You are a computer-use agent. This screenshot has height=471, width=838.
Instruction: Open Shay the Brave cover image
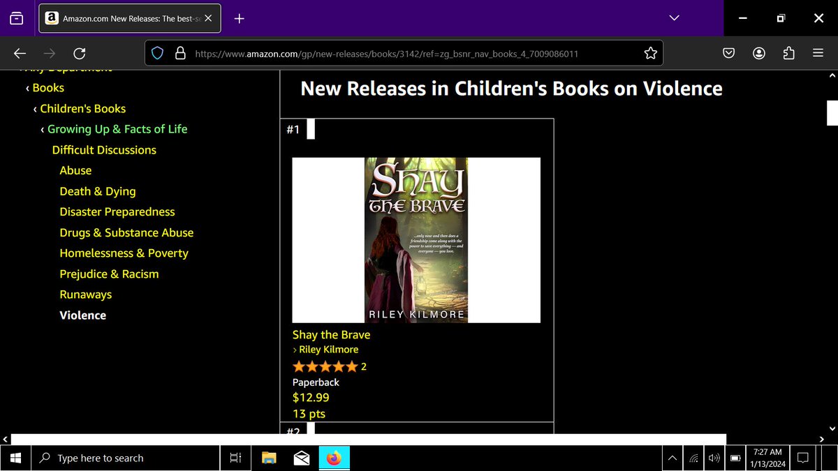pyautogui.click(x=416, y=240)
